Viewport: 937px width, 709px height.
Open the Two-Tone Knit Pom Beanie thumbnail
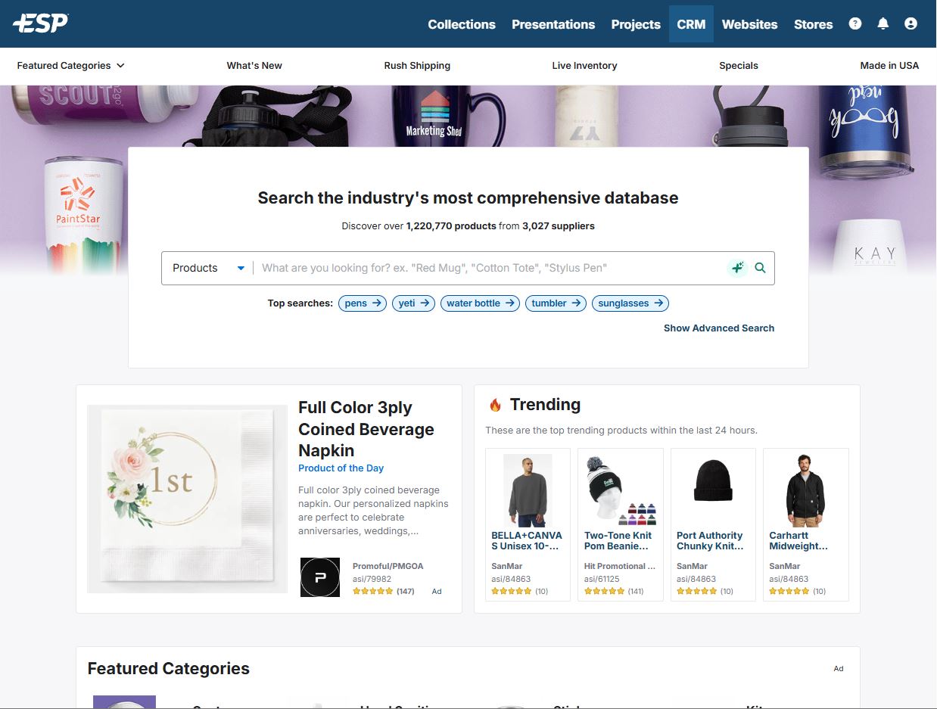[x=620, y=490]
